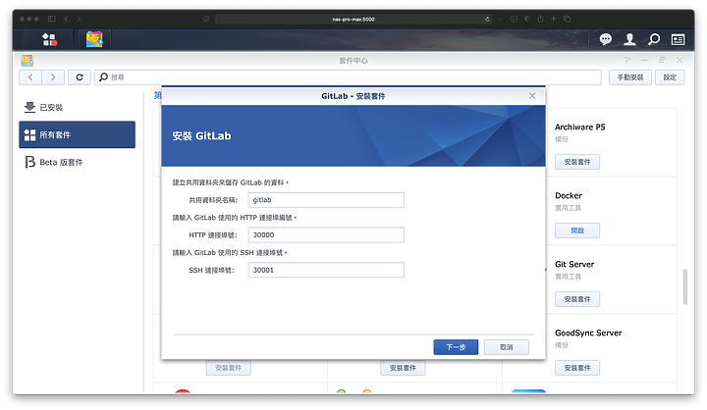Select 已安裝 in the sidebar
Image resolution: width=707 pixels, height=410 pixels.
click(78, 107)
